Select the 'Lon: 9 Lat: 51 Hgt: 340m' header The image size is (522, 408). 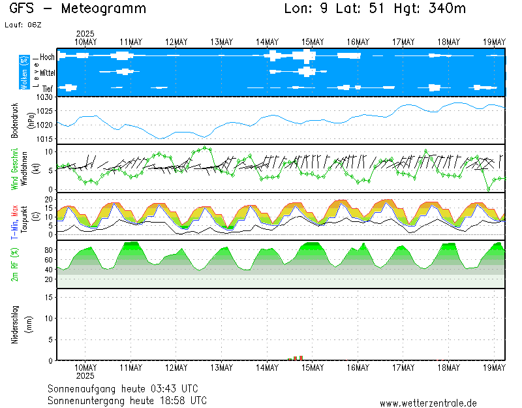point(375,8)
